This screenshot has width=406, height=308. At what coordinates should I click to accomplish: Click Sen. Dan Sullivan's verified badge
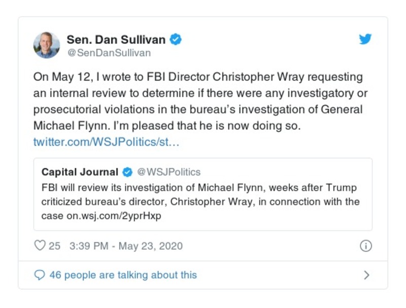click(176, 39)
